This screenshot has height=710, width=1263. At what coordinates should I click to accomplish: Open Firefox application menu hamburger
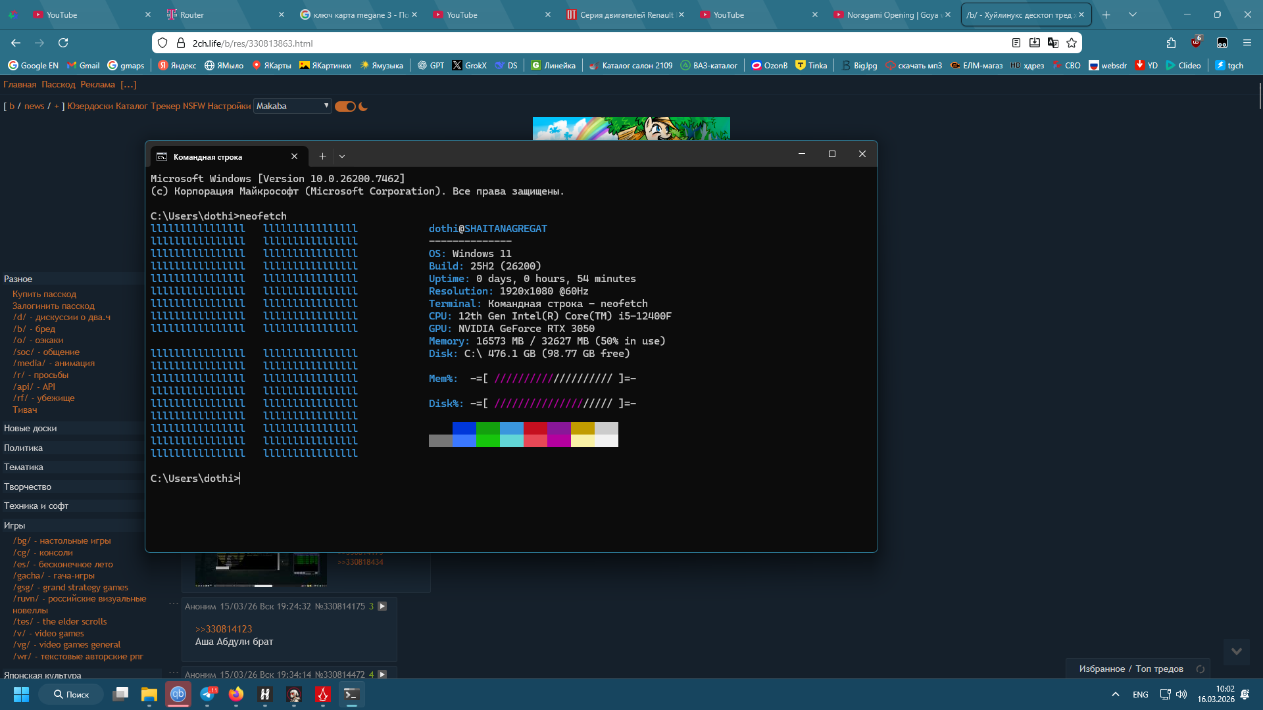1247,43
